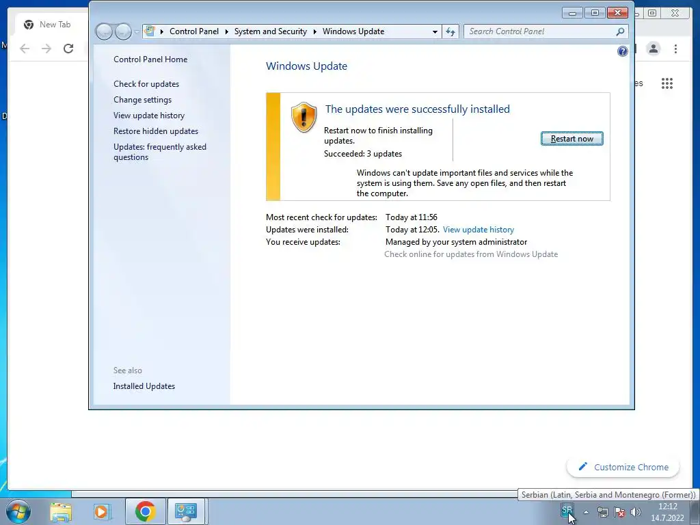
Task: Open the Action Center flag icon
Action: coord(619,512)
